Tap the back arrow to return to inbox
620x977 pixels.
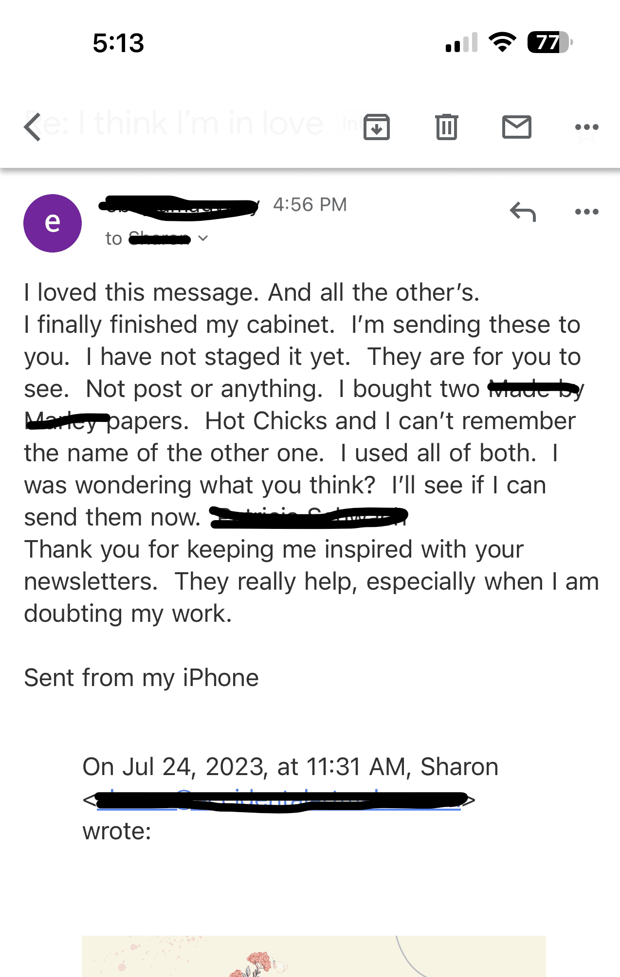coord(32,127)
